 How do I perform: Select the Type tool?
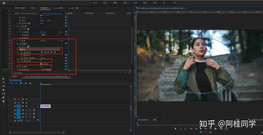pos(4,104)
